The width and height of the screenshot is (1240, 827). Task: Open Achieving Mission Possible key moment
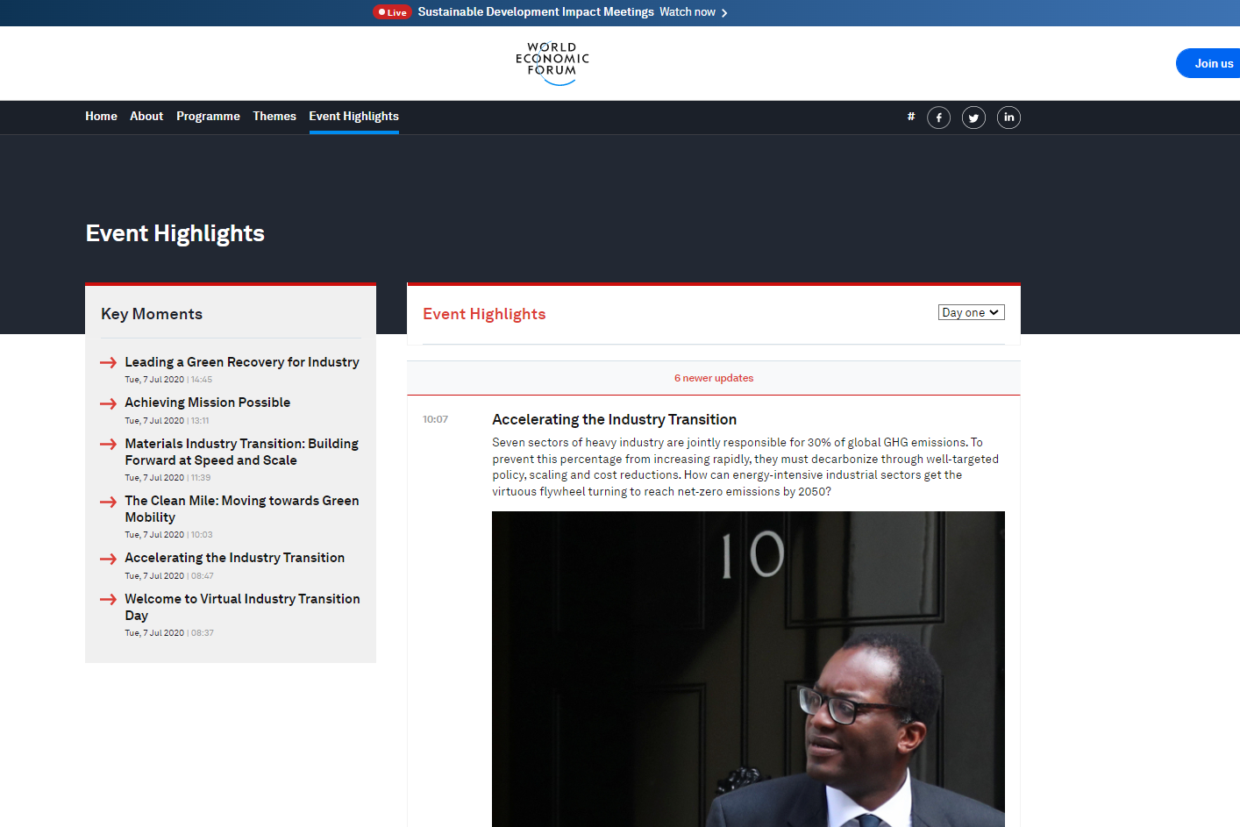coord(207,403)
